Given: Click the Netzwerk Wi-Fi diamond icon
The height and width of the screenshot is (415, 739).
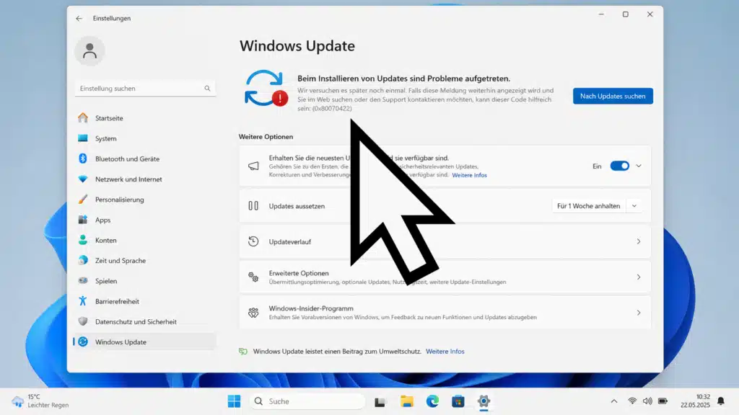Looking at the screenshot, I should pos(83,179).
